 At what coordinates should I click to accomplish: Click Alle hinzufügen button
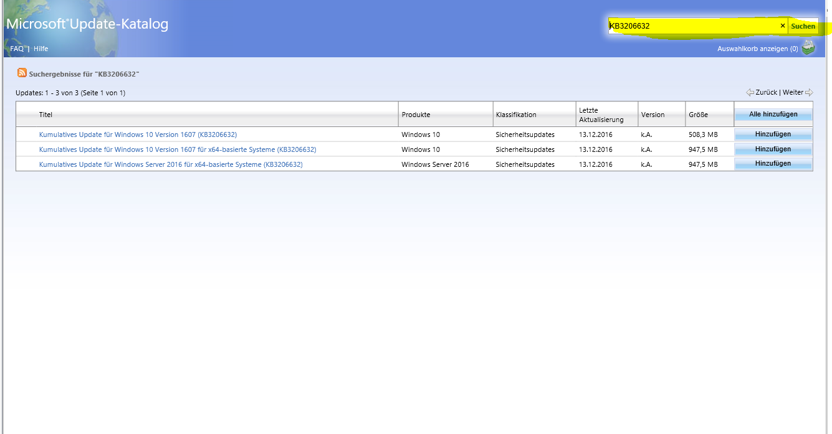coord(773,115)
